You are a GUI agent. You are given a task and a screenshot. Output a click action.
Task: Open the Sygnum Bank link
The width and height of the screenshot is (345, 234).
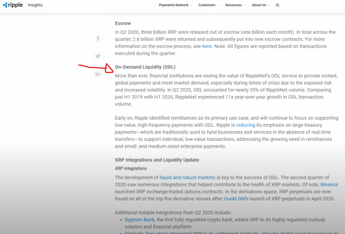pos(140,220)
